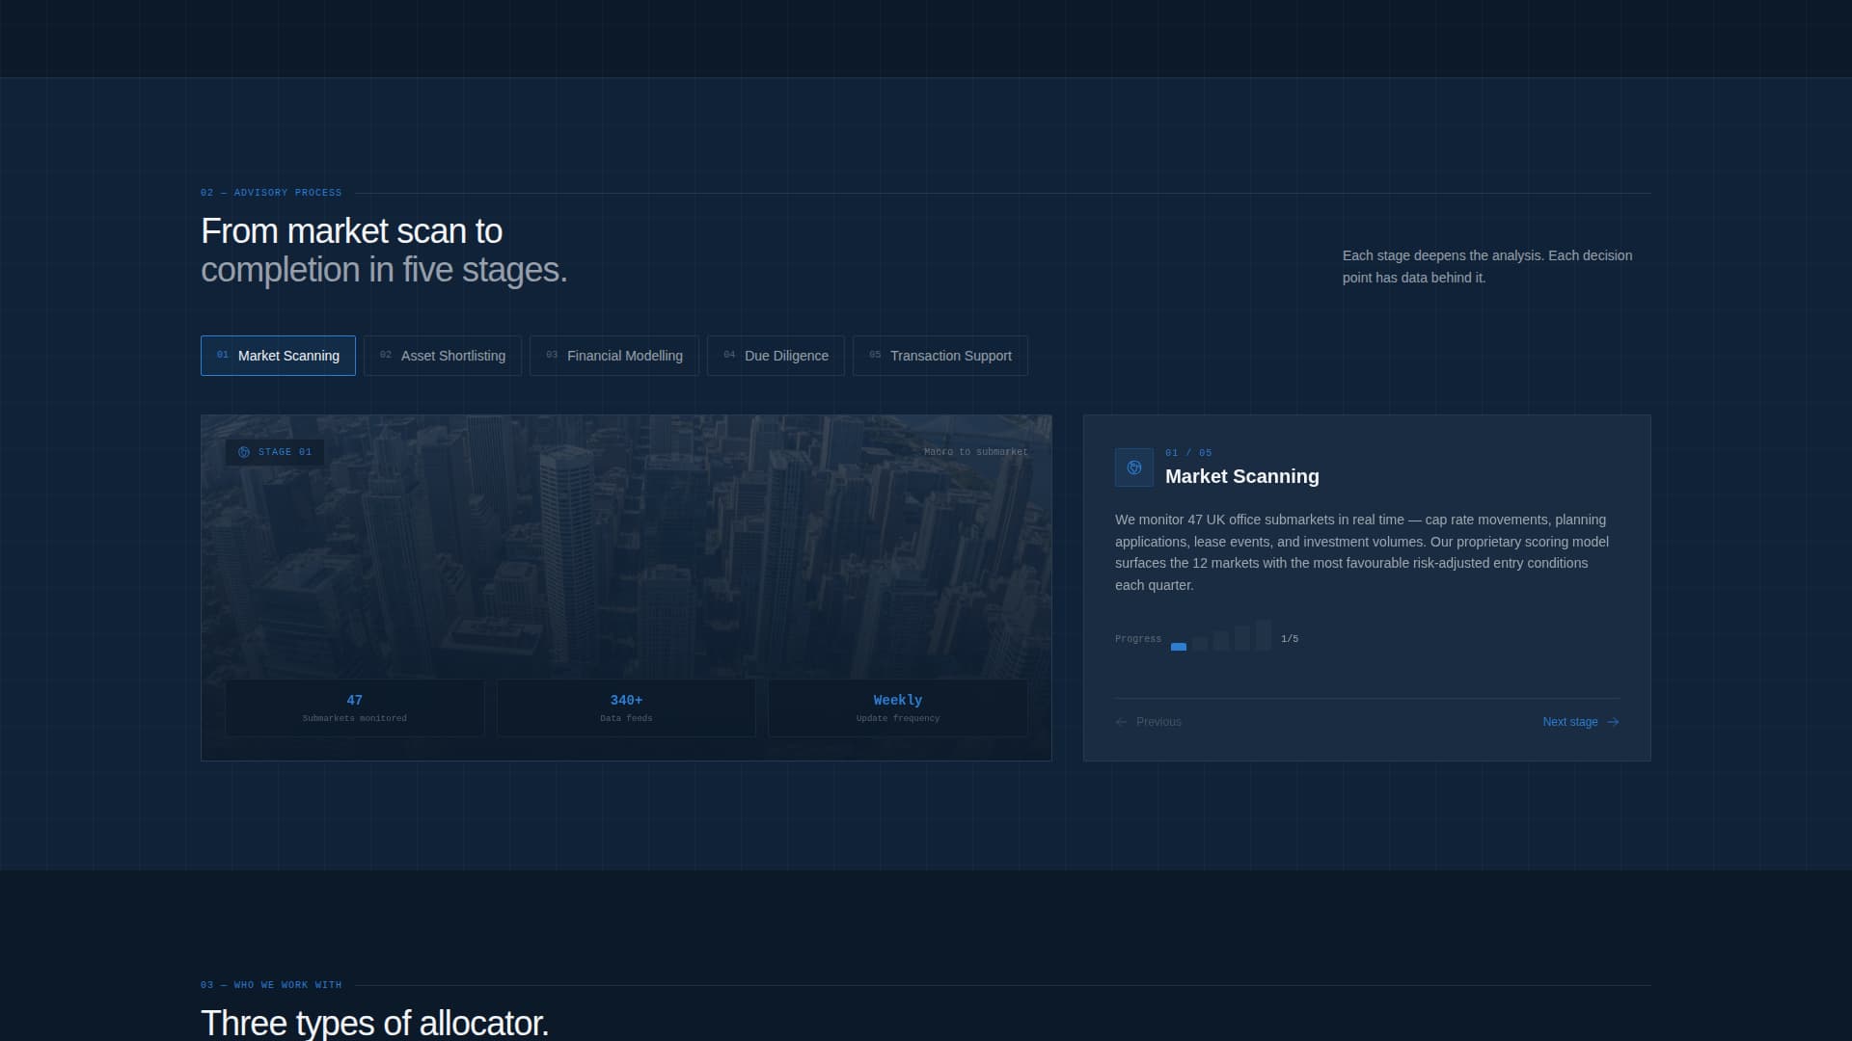This screenshot has height=1041, width=1852.
Task: Click the 47 Submarkets monitored stat card
Action: point(354,707)
